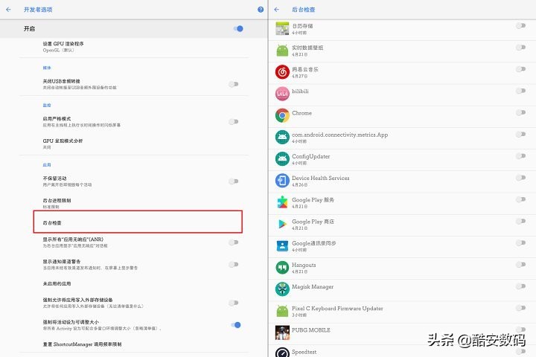The width and height of the screenshot is (536, 357).
Task: Open the help icon in 开发者选项 header
Action: 261,10
